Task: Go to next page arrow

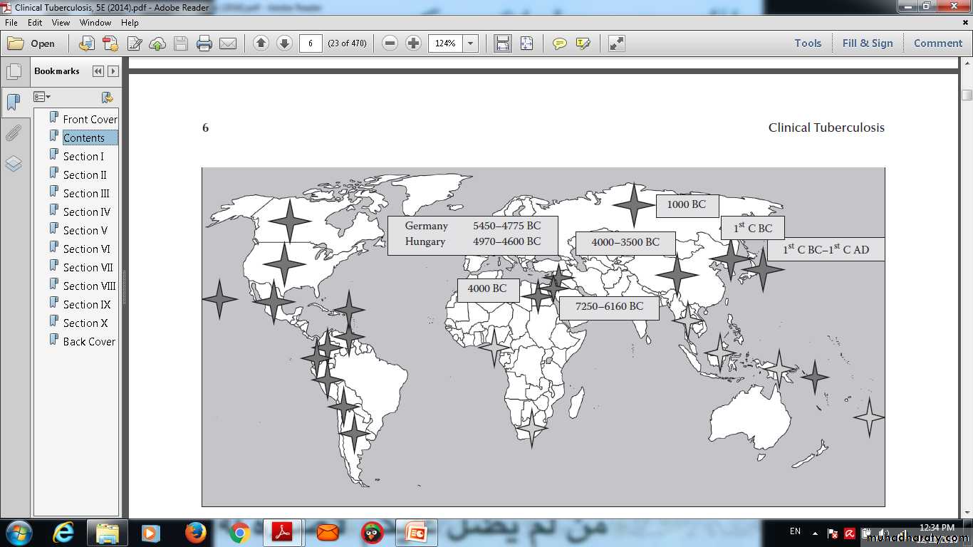Action: click(284, 43)
